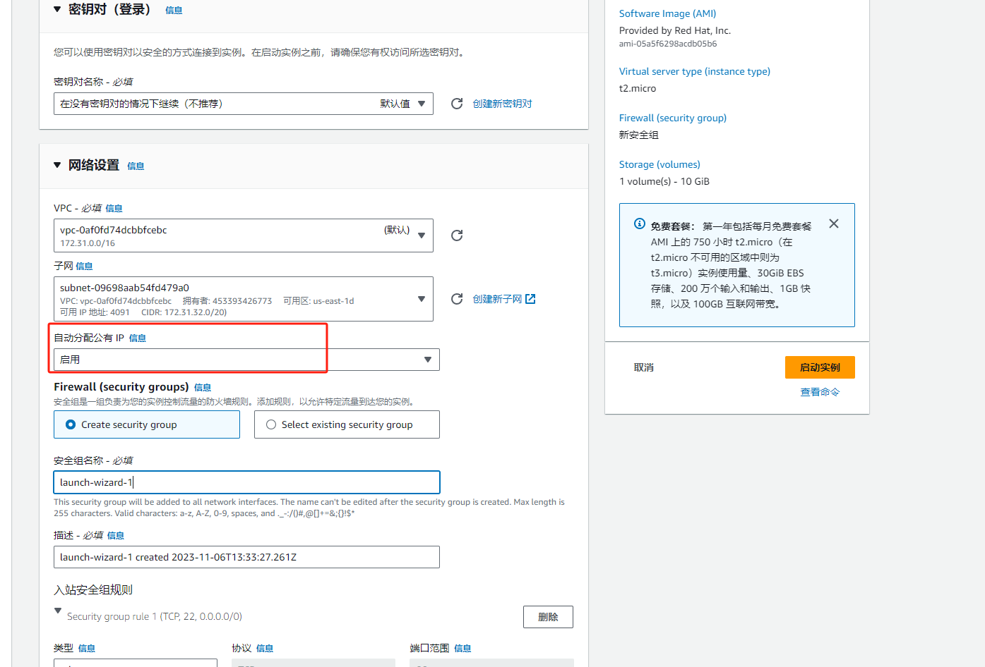The height and width of the screenshot is (667, 985).
Task: Open the VPC selection dropdown
Action: click(244, 235)
